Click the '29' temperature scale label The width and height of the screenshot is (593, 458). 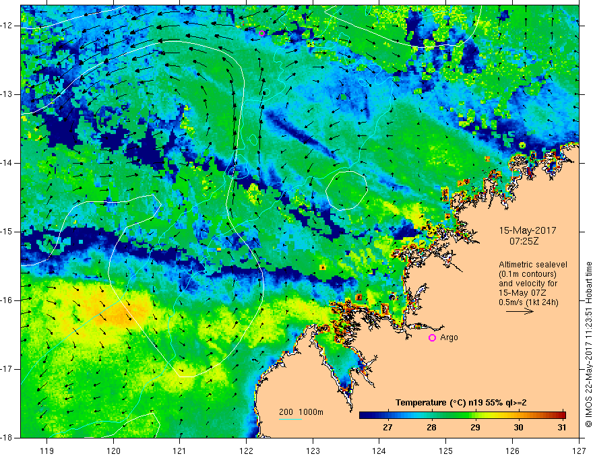475,428
